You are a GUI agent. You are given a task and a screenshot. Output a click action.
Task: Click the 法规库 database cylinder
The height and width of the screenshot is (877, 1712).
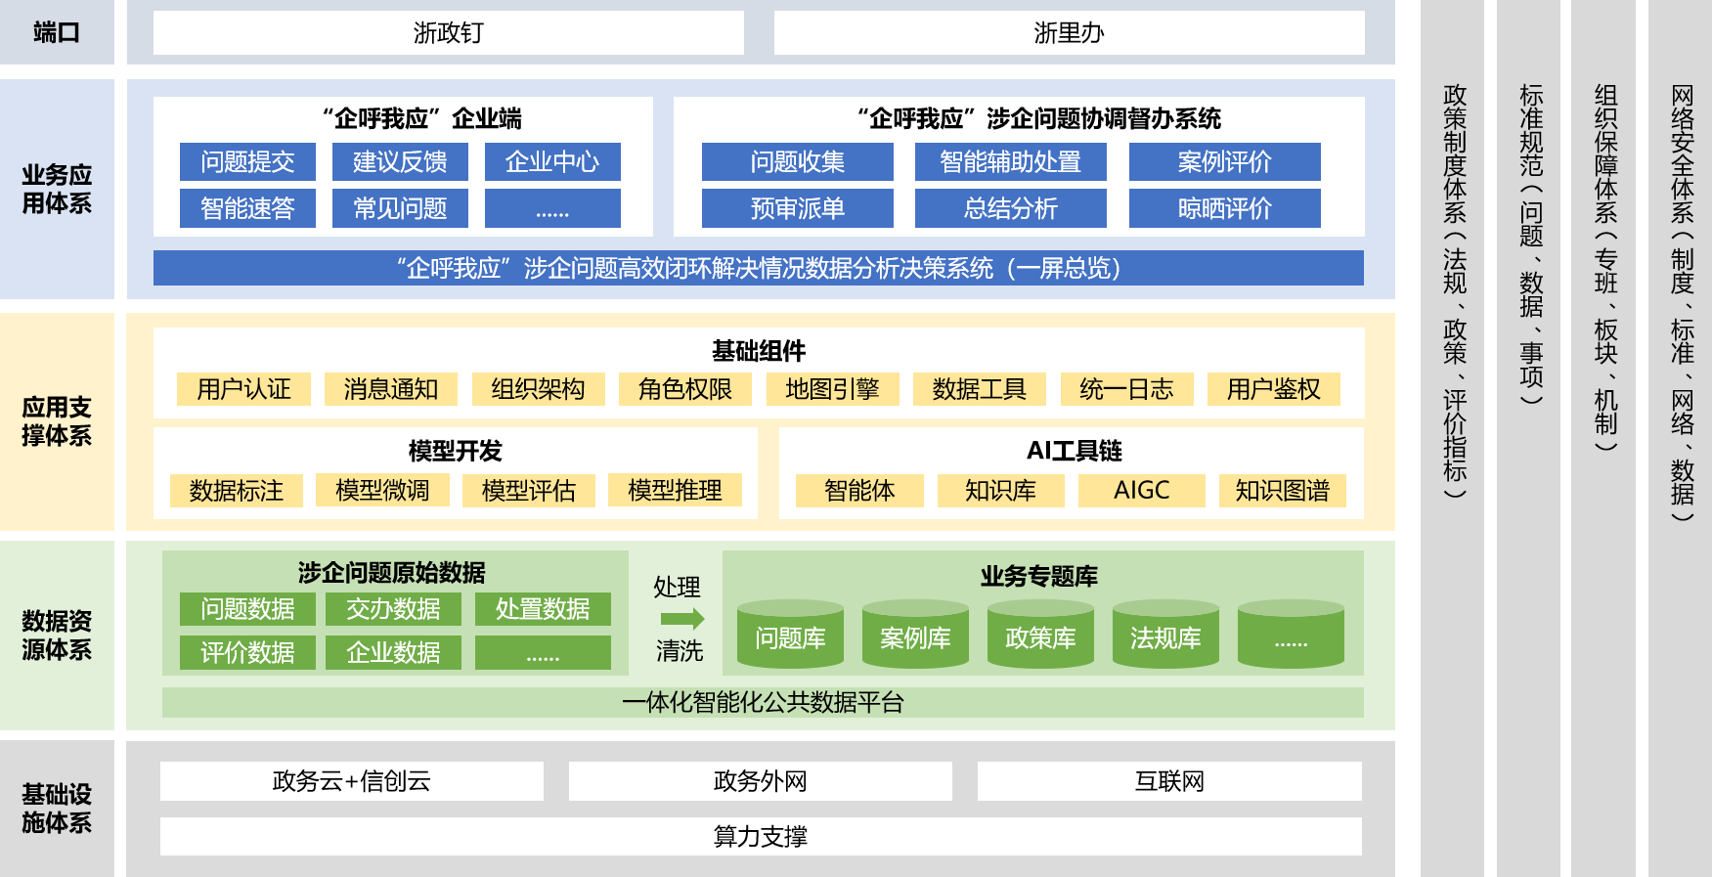click(x=1165, y=636)
